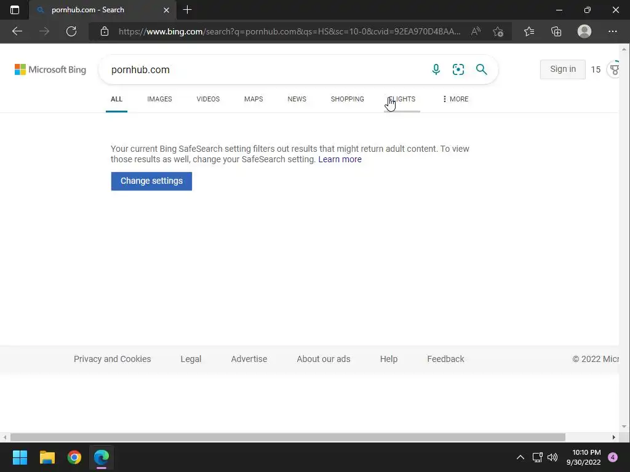Go back to the previous page
This screenshot has width=630, height=472.
tap(17, 31)
